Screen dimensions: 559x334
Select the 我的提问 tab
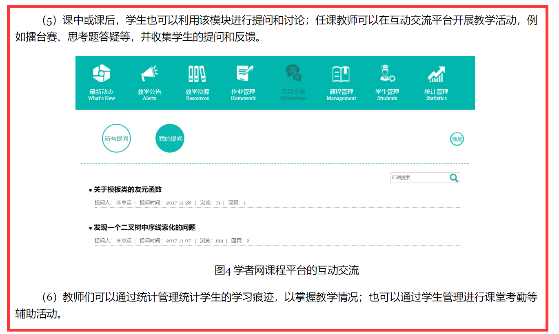pyautogui.click(x=170, y=138)
